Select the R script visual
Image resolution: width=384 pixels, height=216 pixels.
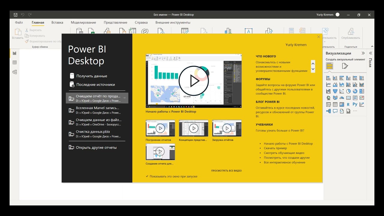[x=348, y=104]
